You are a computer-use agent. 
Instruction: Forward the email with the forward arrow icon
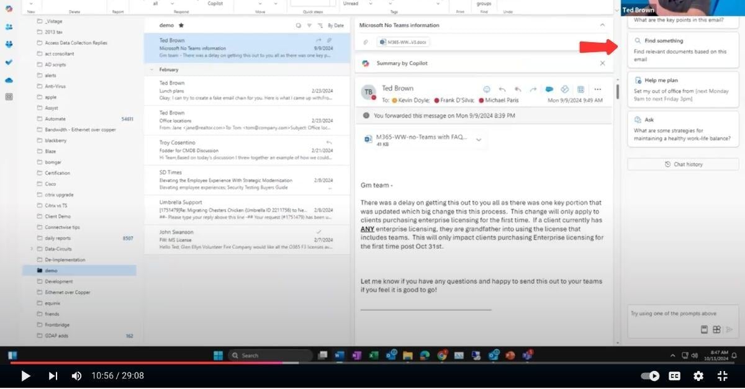533,89
